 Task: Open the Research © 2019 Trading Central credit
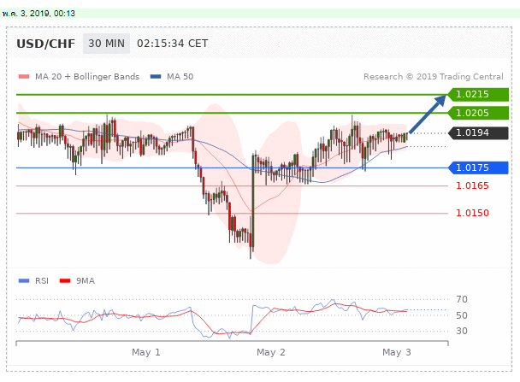(434, 77)
